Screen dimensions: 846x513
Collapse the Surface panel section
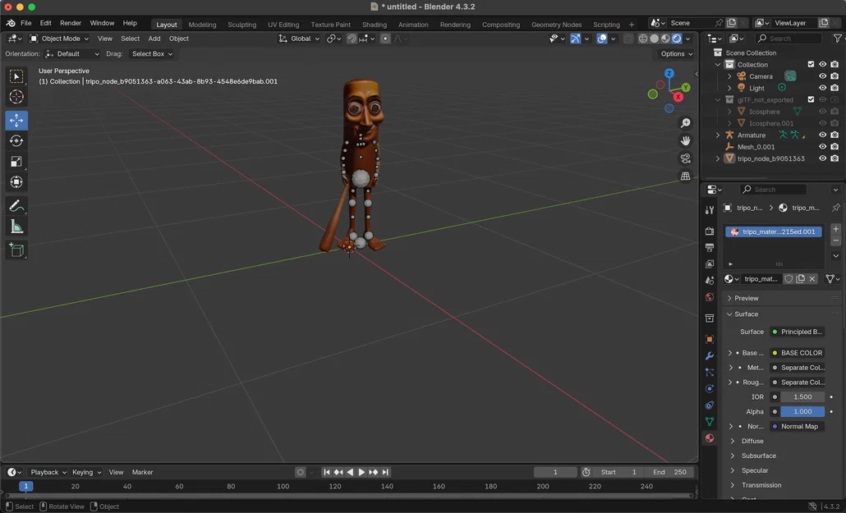coord(746,314)
